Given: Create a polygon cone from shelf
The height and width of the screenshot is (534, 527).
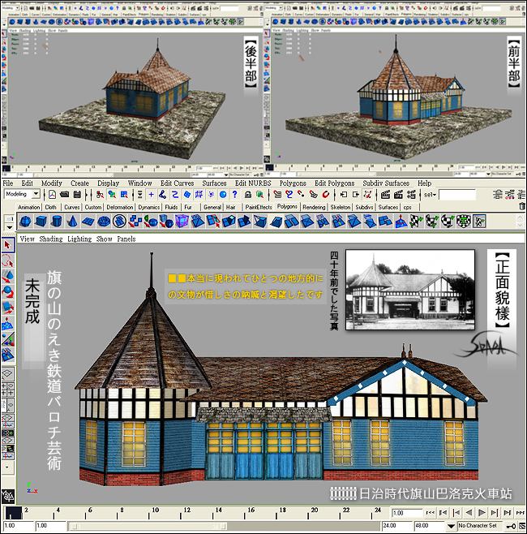Looking at the screenshot, I should (72, 222).
